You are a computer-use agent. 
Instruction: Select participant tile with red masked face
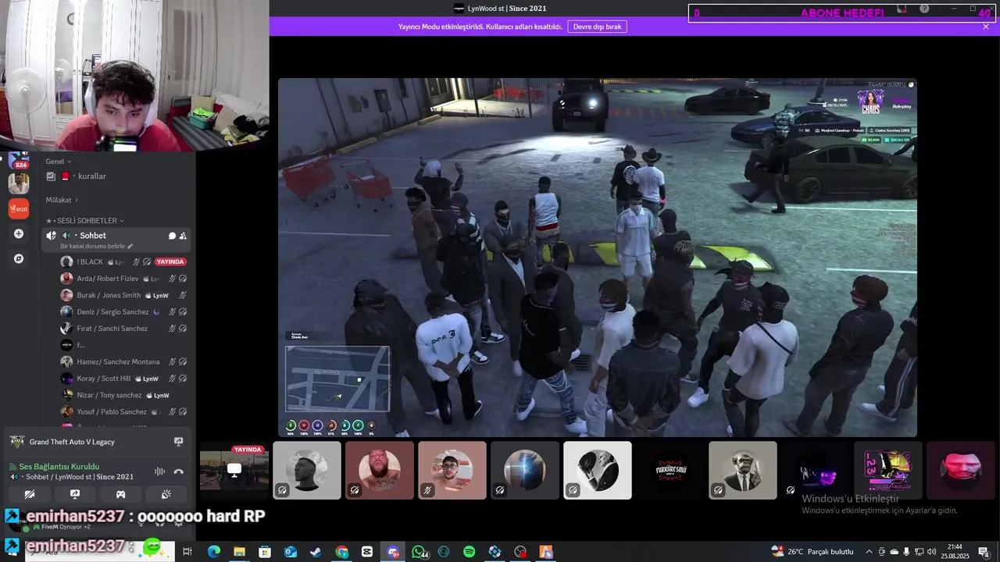coord(961,470)
